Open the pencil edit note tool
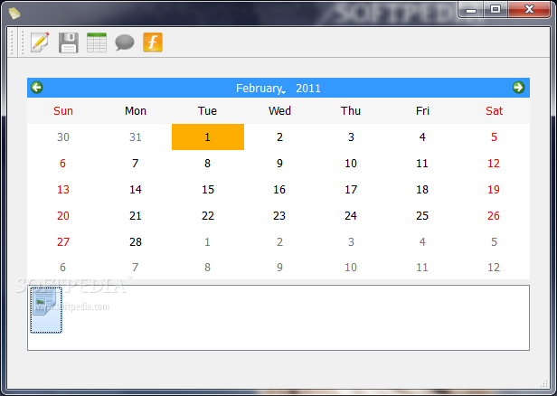Screen dimensions: 557x396 [40, 42]
